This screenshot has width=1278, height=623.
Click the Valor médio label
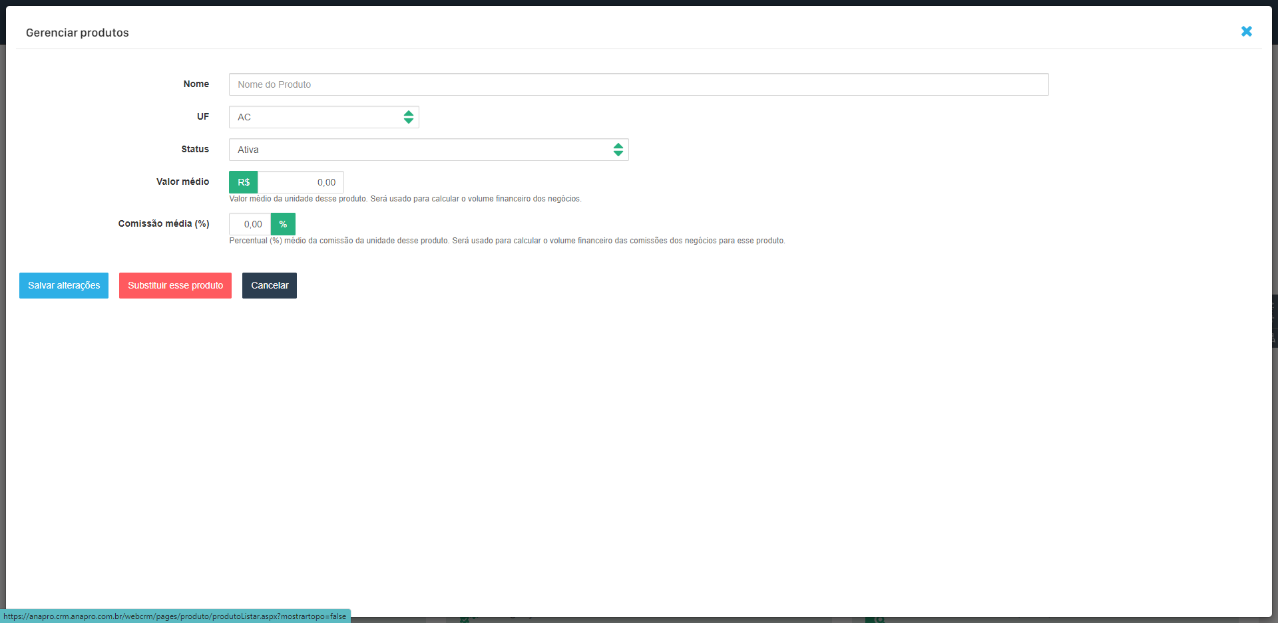tap(182, 182)
